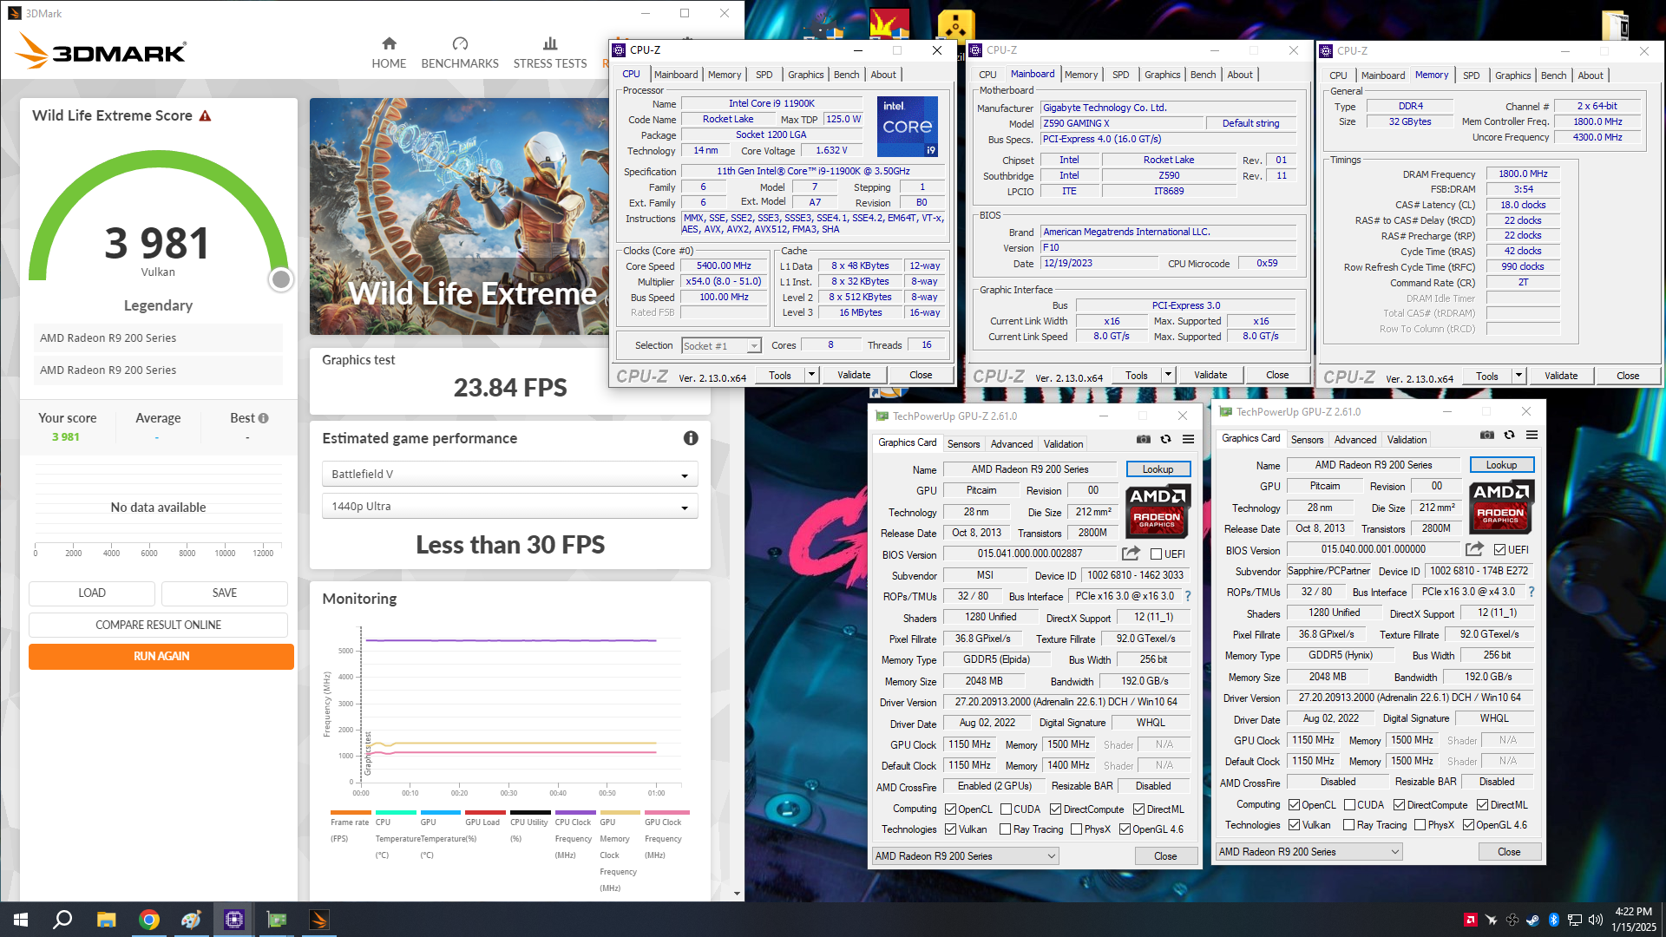The width and height of the screenshot is (1666, 937).
Task: Export BIOS in left GPU-Z window
Action: (x=1131, y=554)
